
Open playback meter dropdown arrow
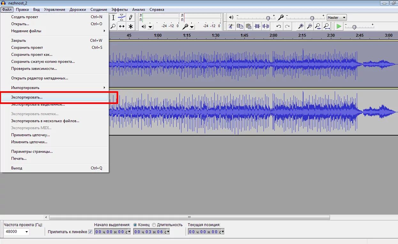150,27
